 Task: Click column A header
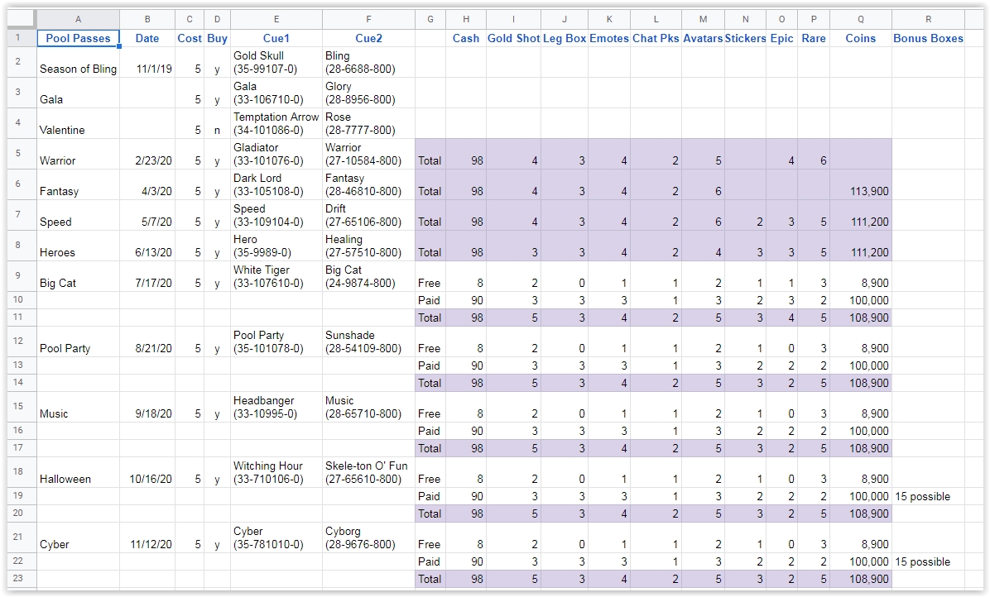tap(78, 20)
